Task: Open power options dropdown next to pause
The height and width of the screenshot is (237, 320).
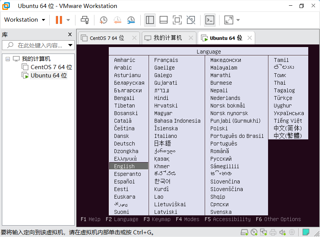Action: tap(68, 20)
